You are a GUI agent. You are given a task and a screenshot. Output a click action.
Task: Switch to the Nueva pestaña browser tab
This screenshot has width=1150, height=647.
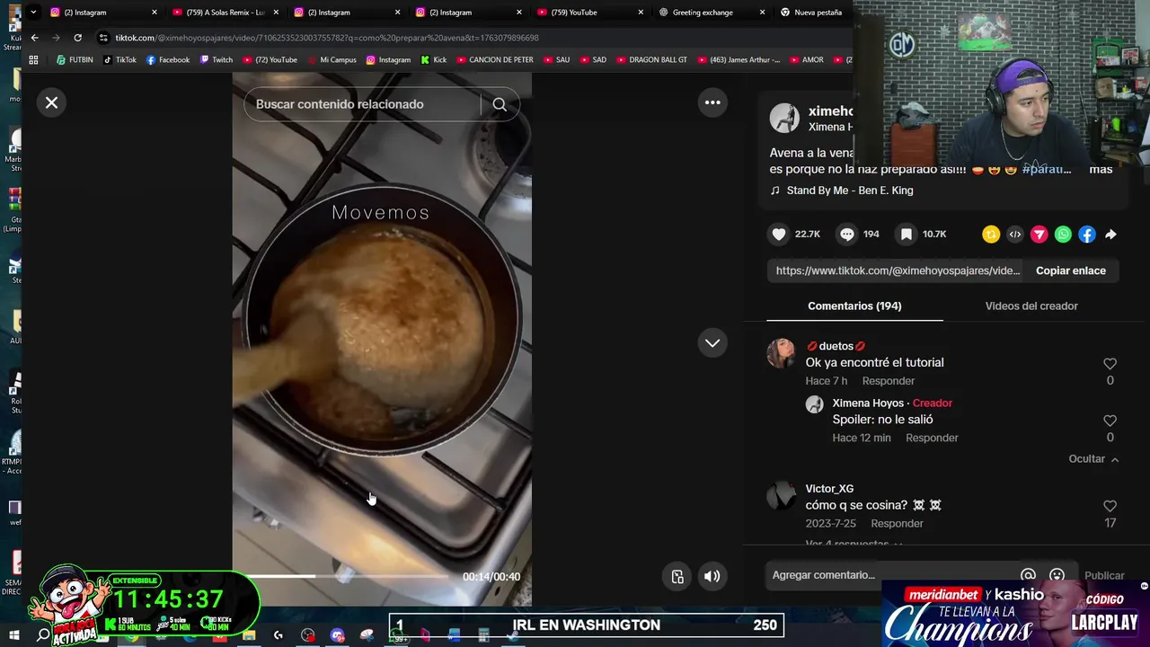[x=811, y=13]
